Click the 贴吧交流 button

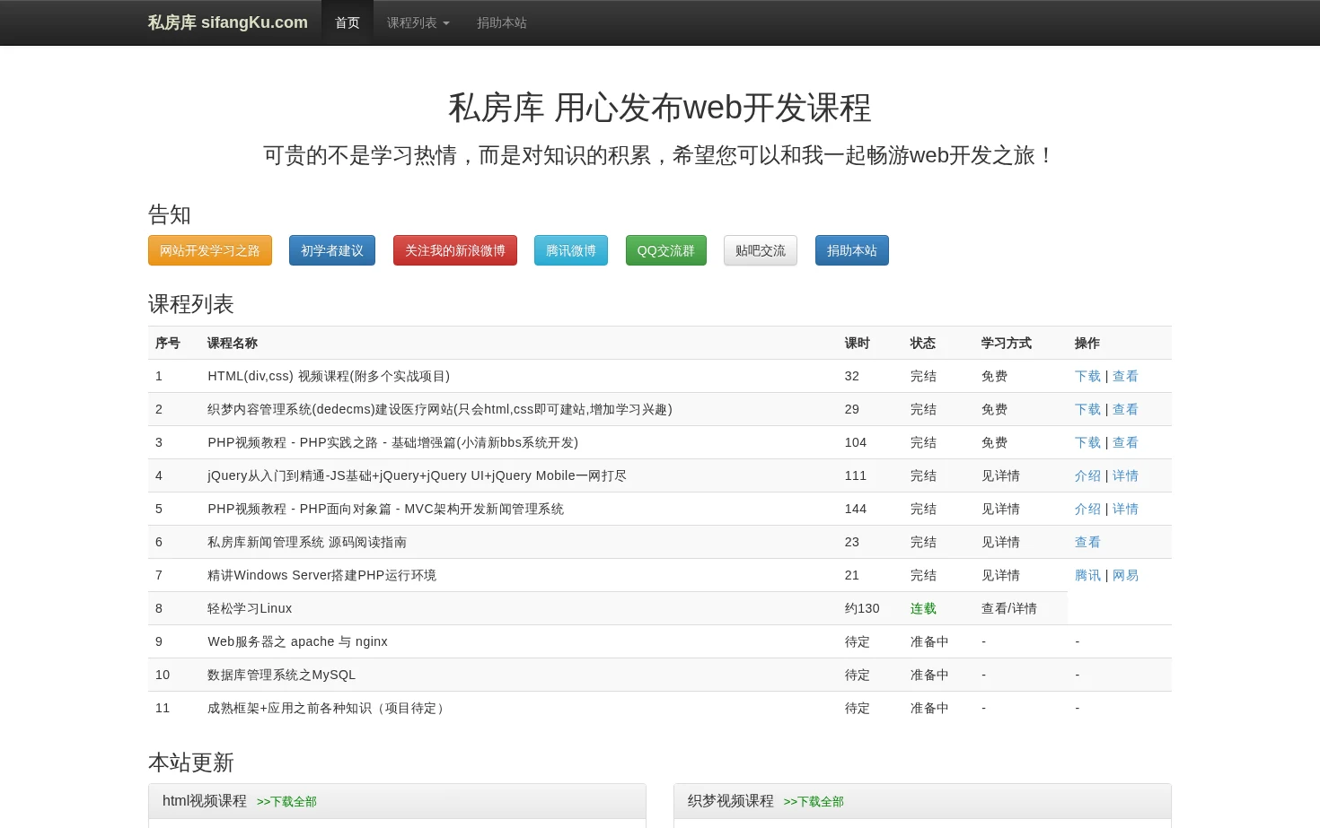pyautogui.click(x=761, y=250)
